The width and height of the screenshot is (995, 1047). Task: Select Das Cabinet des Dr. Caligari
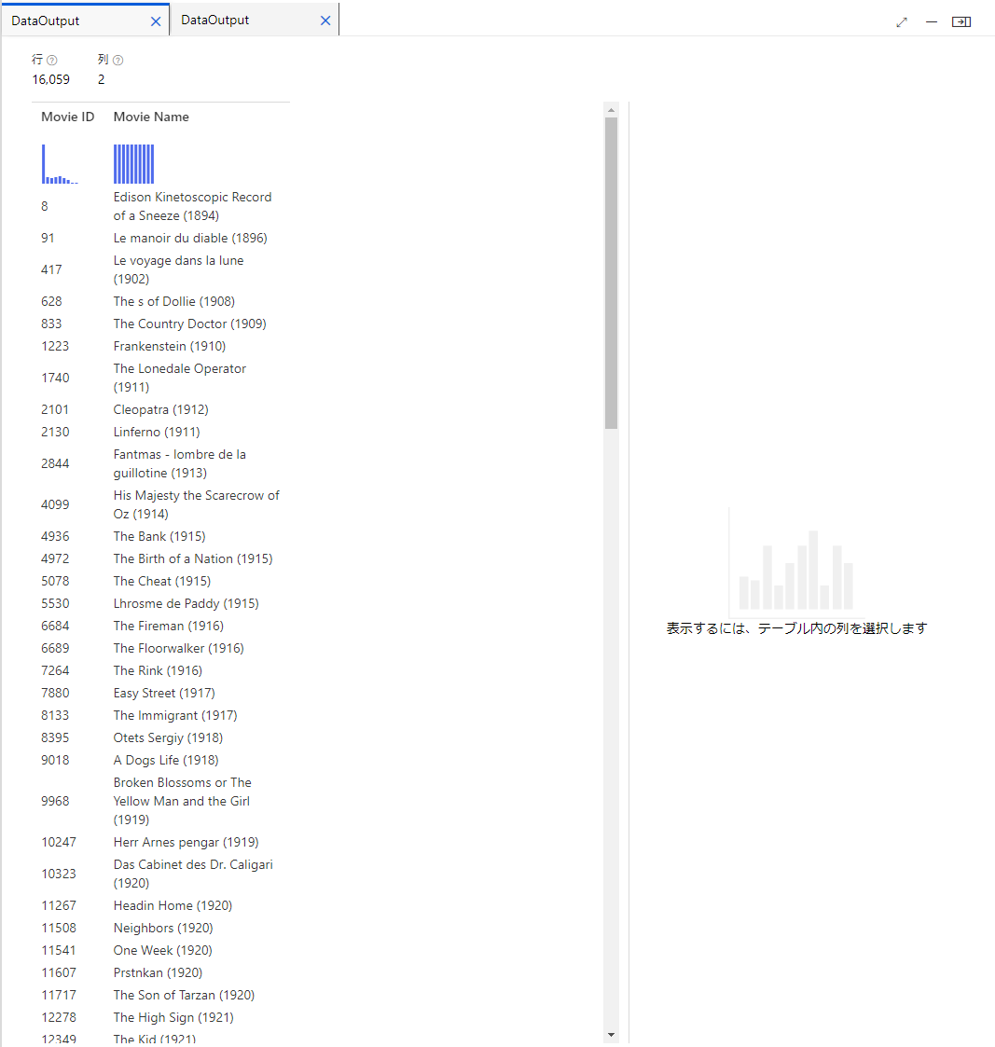click(x=193, y=875)
